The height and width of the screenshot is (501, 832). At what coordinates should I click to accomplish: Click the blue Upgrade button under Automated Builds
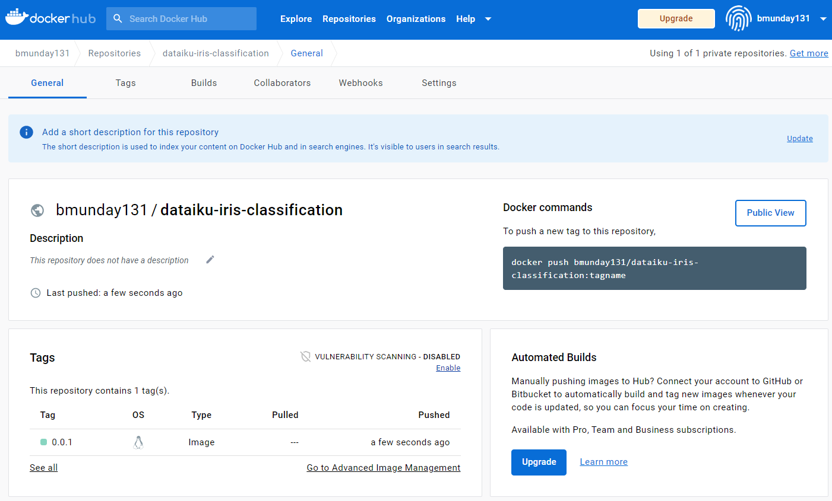(x=539, y=462)
